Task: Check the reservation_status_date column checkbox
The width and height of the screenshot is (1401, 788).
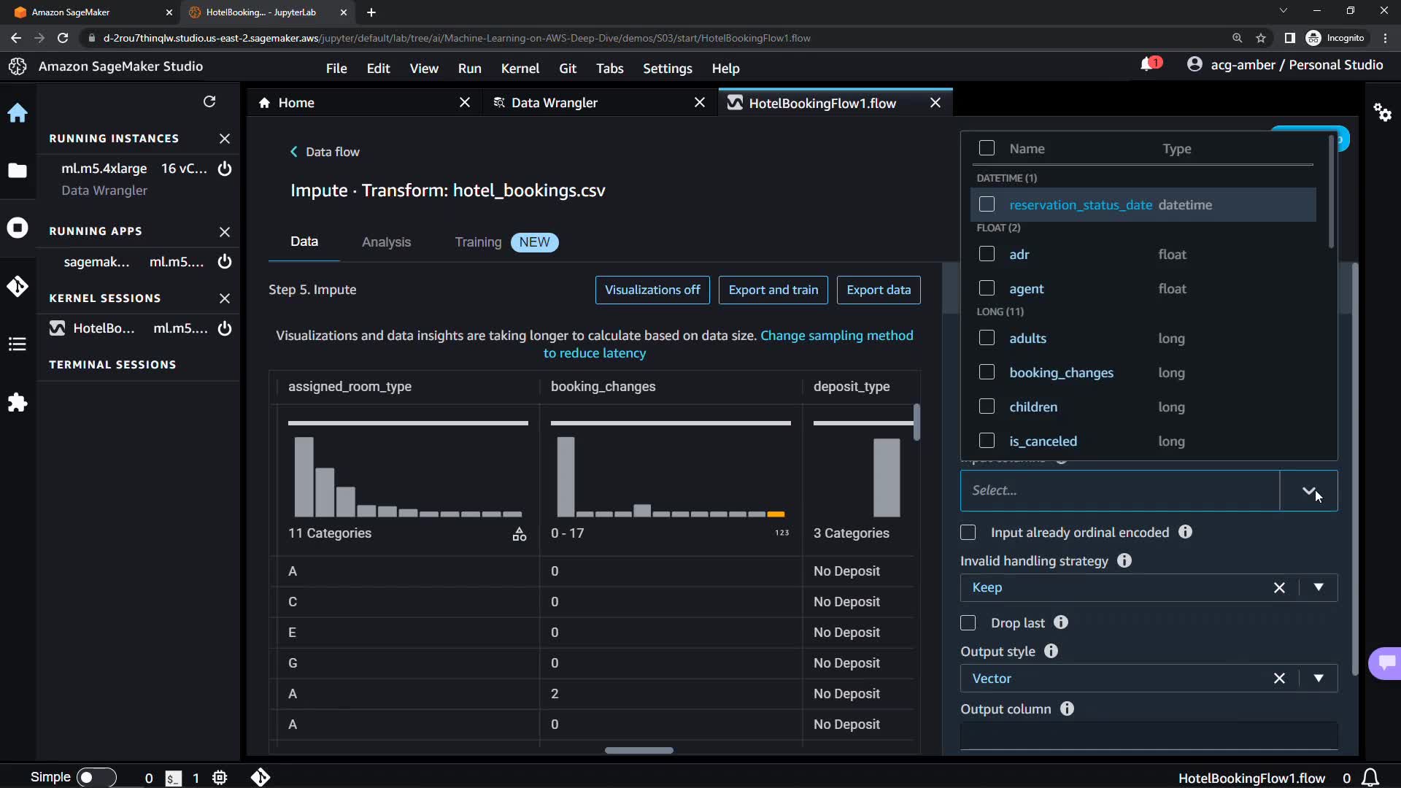Action: coord(987,205)
